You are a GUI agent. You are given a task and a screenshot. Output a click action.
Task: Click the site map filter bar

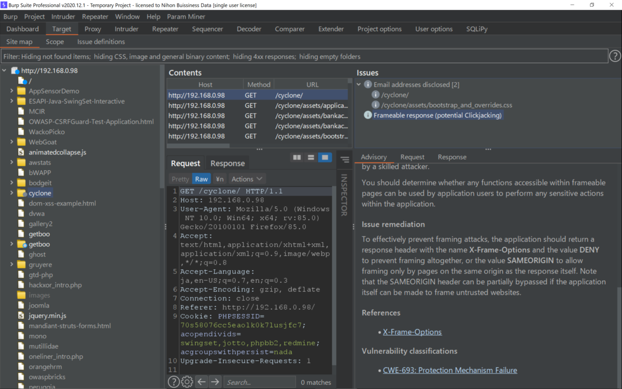pyautogui.click(x=304, y=56)
